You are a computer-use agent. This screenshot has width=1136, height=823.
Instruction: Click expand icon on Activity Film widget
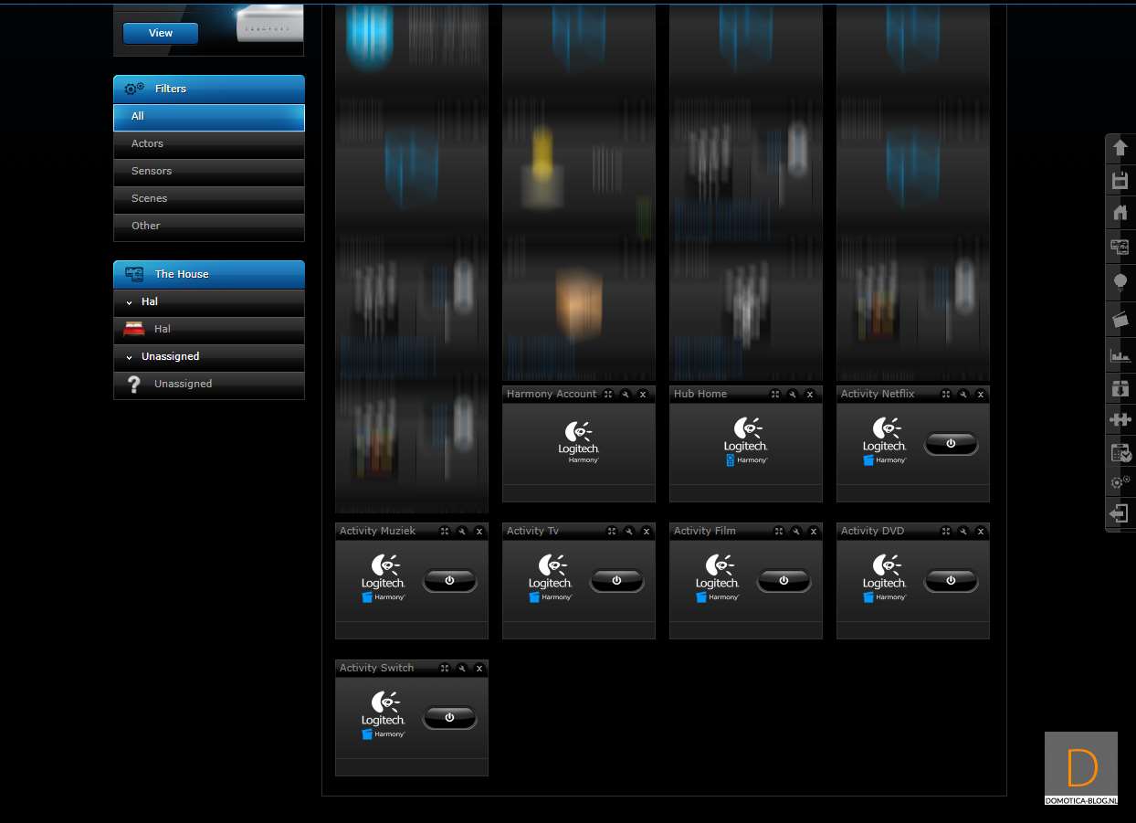pos(779,532)
